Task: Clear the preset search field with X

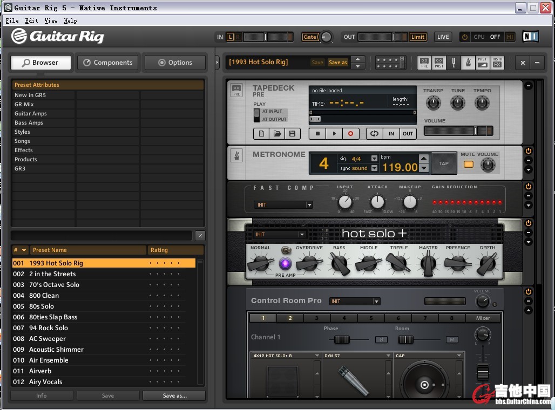Action: pyautogui.click(x=200, y=236)
